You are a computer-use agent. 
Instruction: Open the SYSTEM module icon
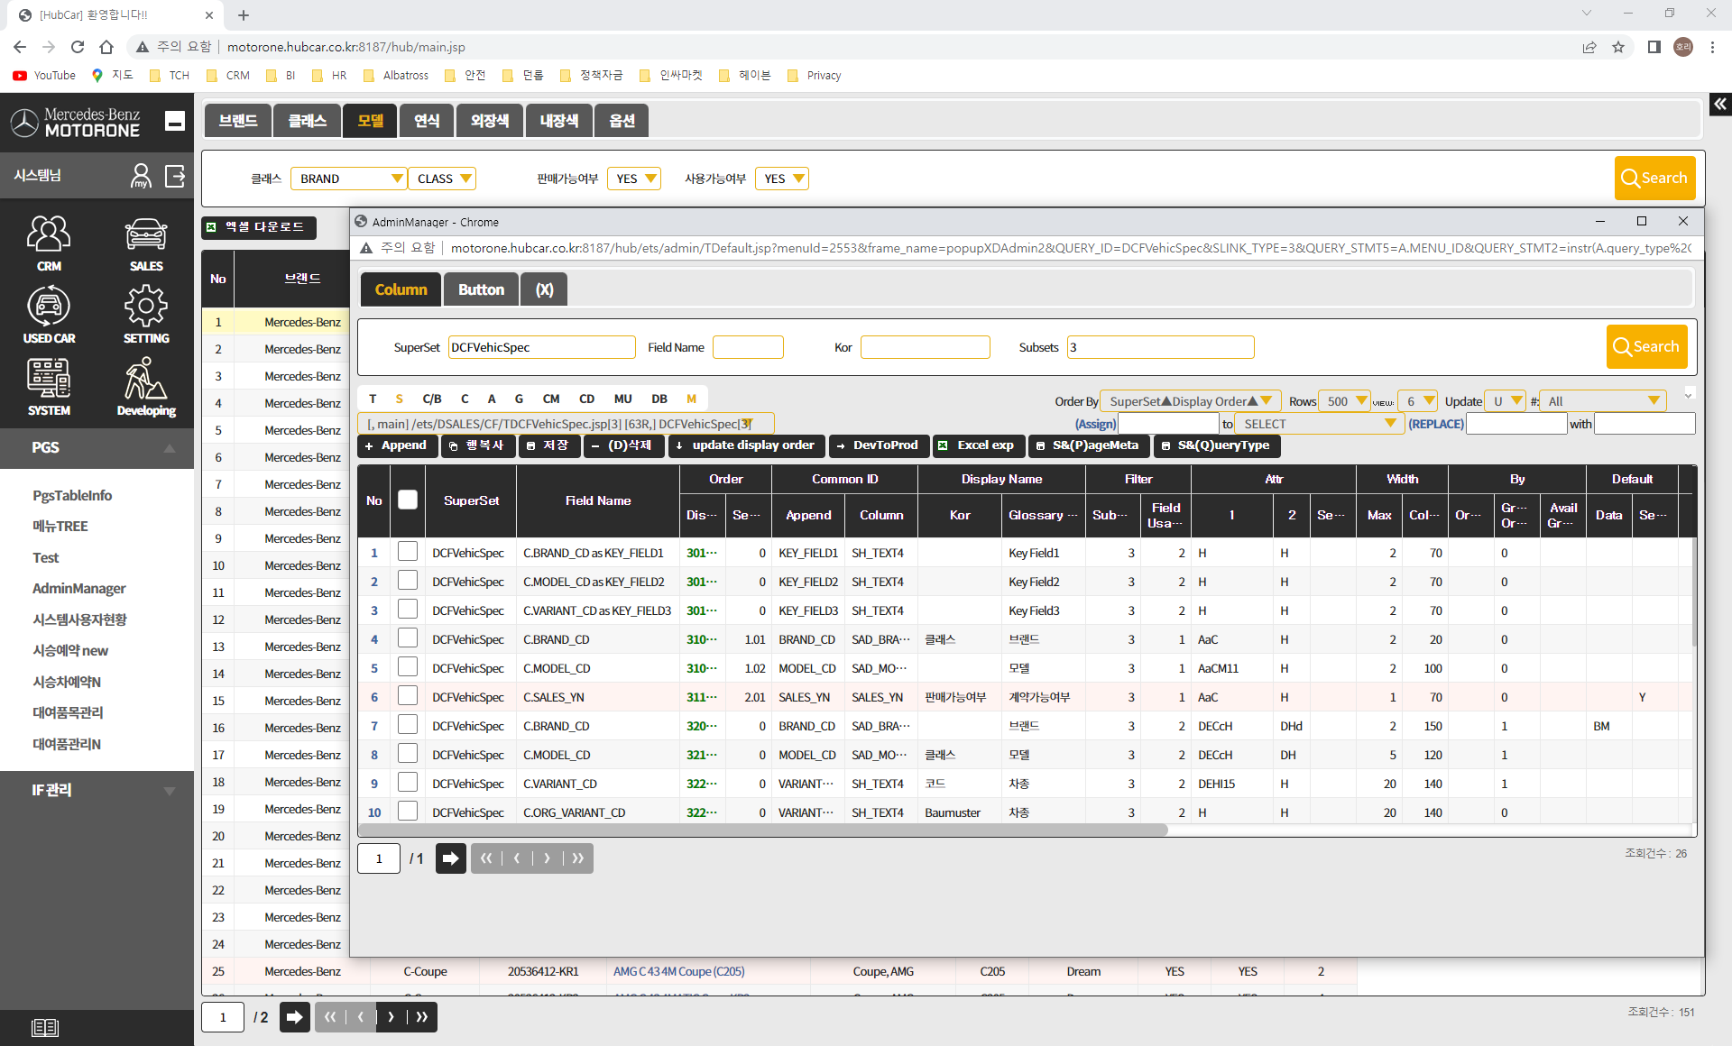[49, 386]
